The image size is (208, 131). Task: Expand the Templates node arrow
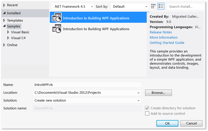(4, 20)
